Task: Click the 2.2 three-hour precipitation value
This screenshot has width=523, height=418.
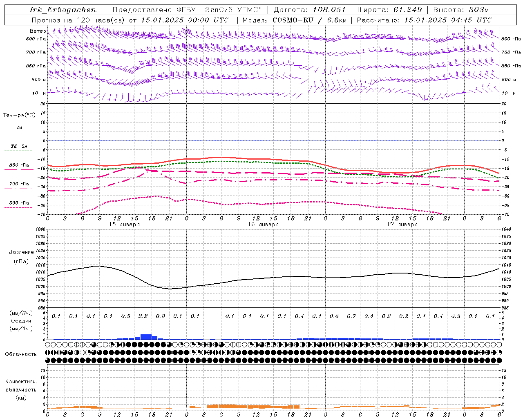Action: pyautogui.click(x=143, y=316)
